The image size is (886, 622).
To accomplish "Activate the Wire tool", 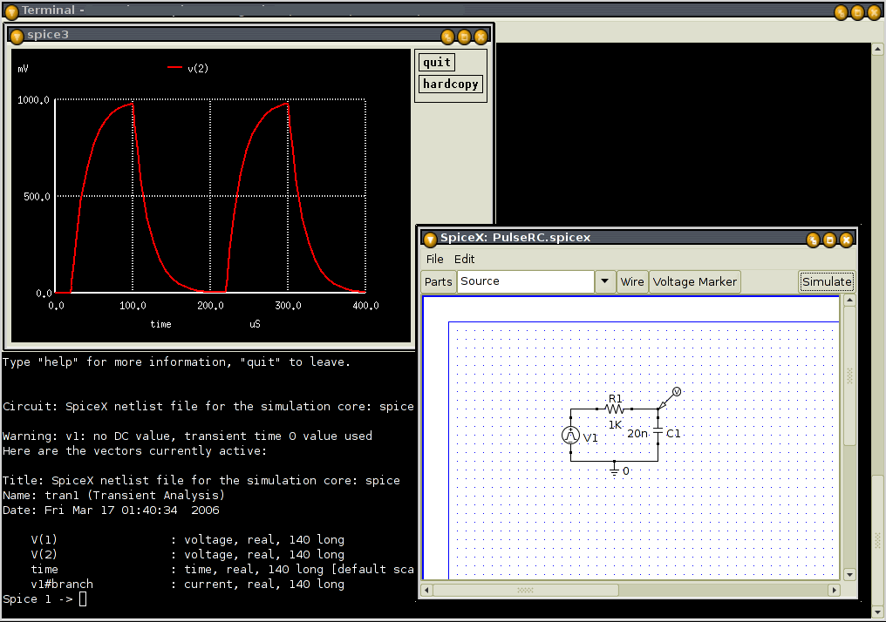I will 632,281.
